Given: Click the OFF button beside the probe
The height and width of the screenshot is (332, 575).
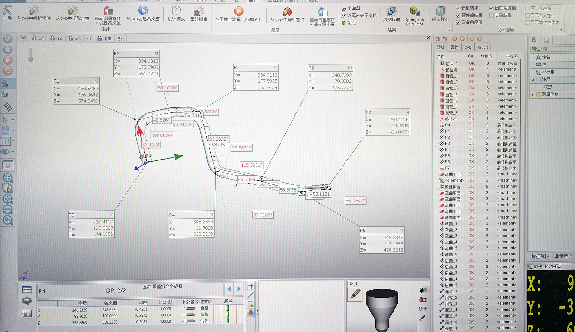Looking at the screenshot, I should click(423, 309).
